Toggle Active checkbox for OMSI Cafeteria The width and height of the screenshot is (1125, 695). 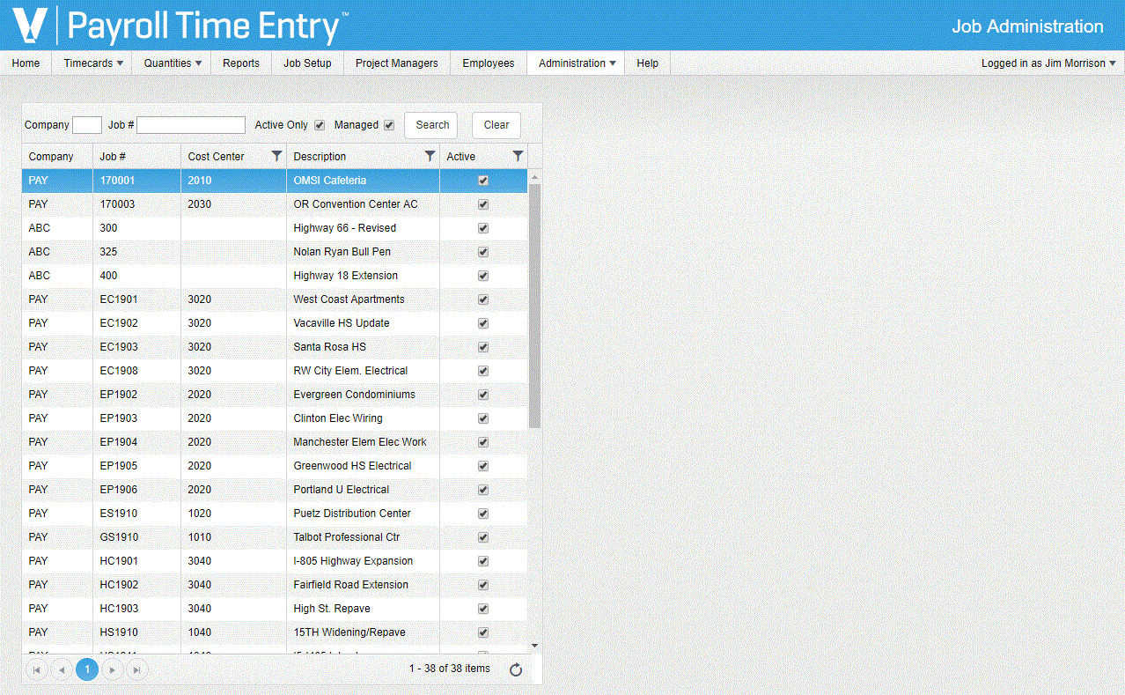(x=482, y=181)
